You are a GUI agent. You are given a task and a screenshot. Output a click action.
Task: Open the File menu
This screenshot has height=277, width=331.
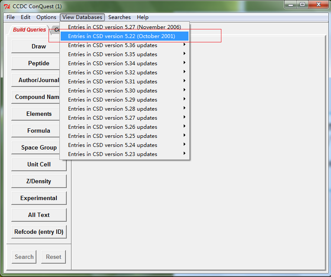click(x=10, y=17)
